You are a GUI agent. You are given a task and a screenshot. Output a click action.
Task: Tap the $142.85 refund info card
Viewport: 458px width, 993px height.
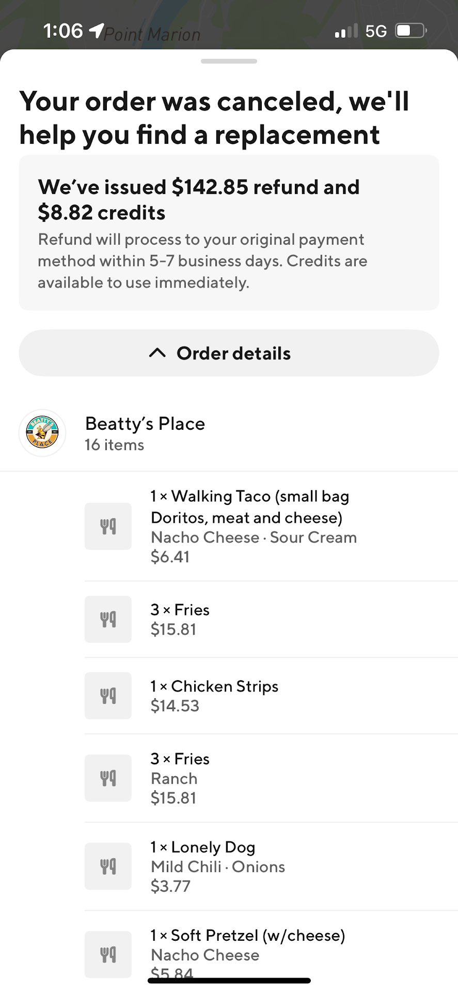229,233
